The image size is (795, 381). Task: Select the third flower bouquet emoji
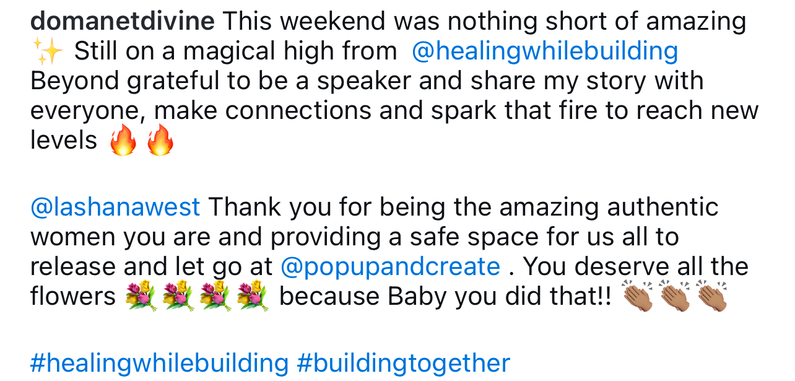215,296
